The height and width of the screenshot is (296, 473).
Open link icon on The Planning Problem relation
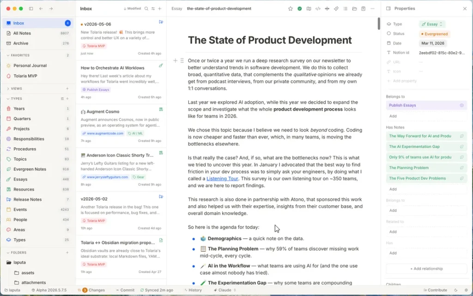(x=461, y=168)
